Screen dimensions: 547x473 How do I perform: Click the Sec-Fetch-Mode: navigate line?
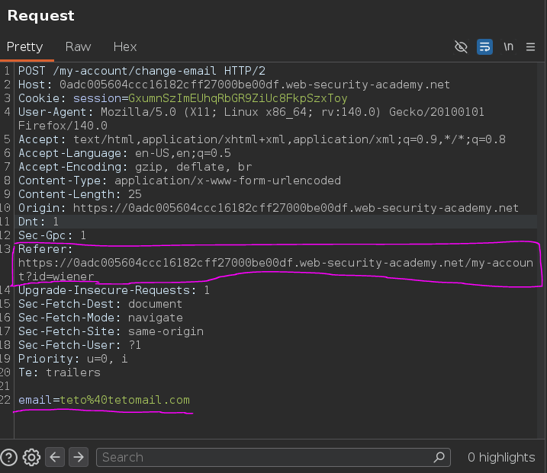tap(101, 318)
